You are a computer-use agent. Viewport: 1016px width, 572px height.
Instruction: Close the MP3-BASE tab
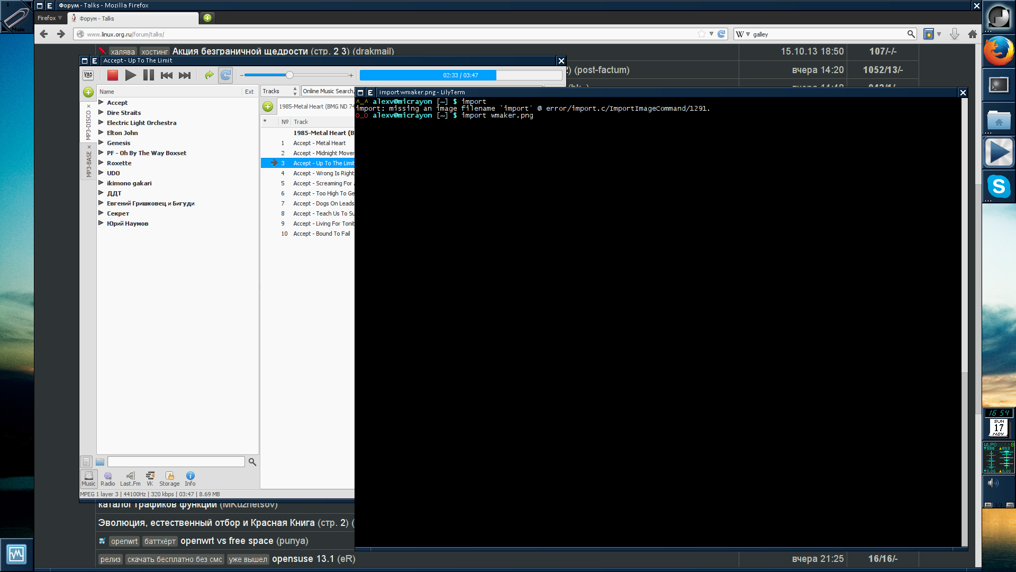click(x=88, y=147)
